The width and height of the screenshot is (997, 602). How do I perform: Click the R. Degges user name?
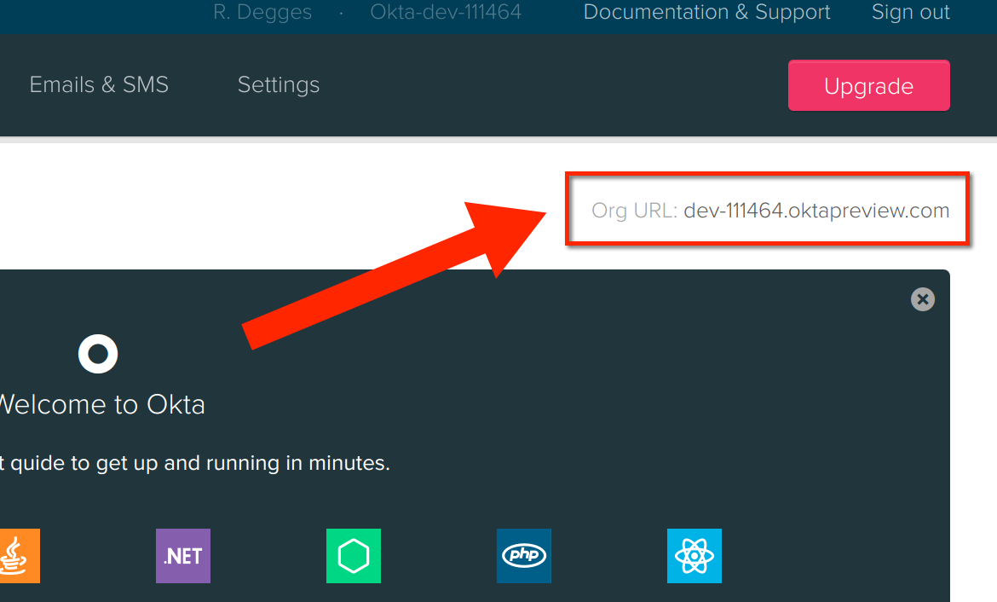262,13
